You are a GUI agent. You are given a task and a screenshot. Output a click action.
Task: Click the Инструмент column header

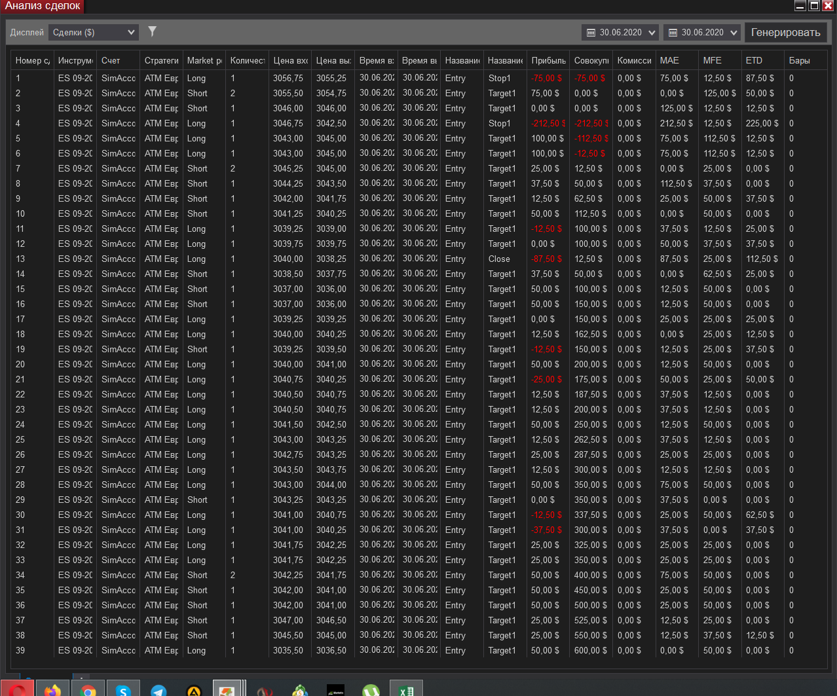(75, 60)
